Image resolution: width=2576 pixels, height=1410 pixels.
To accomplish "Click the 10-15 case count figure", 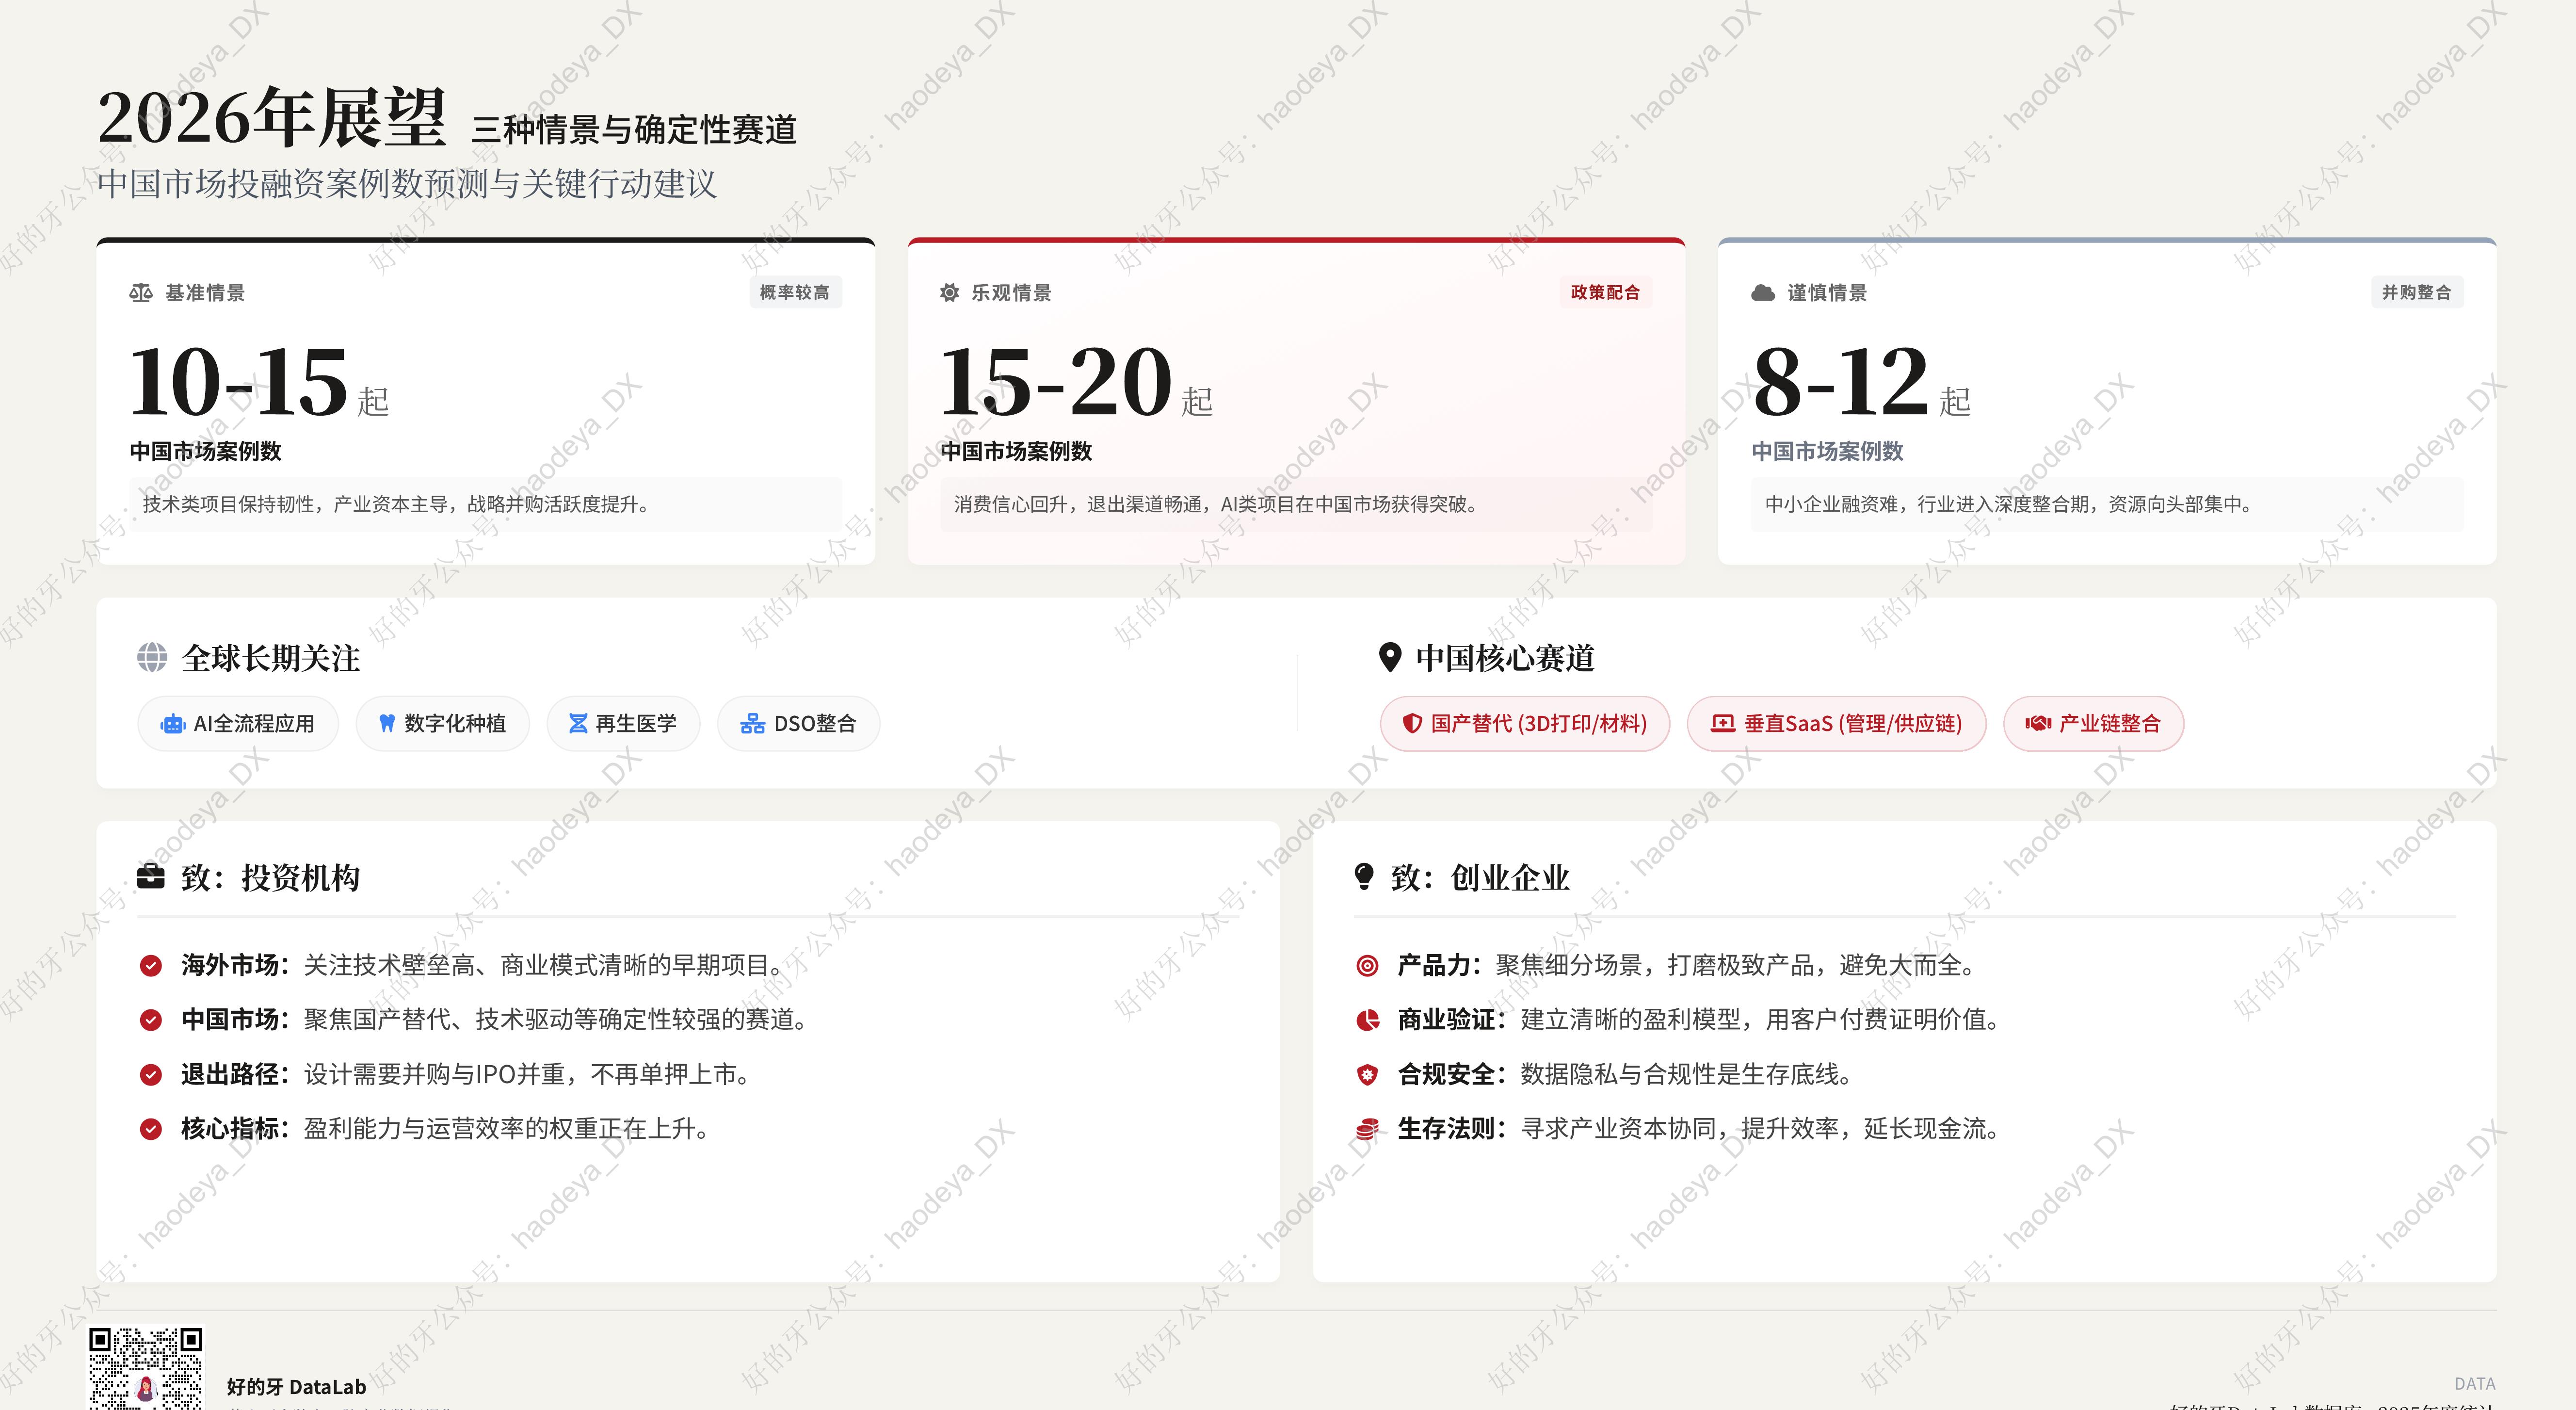I will 238,382.
